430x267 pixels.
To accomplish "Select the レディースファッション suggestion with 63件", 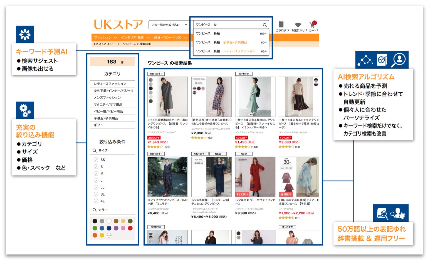I will [x=231, y=51].
